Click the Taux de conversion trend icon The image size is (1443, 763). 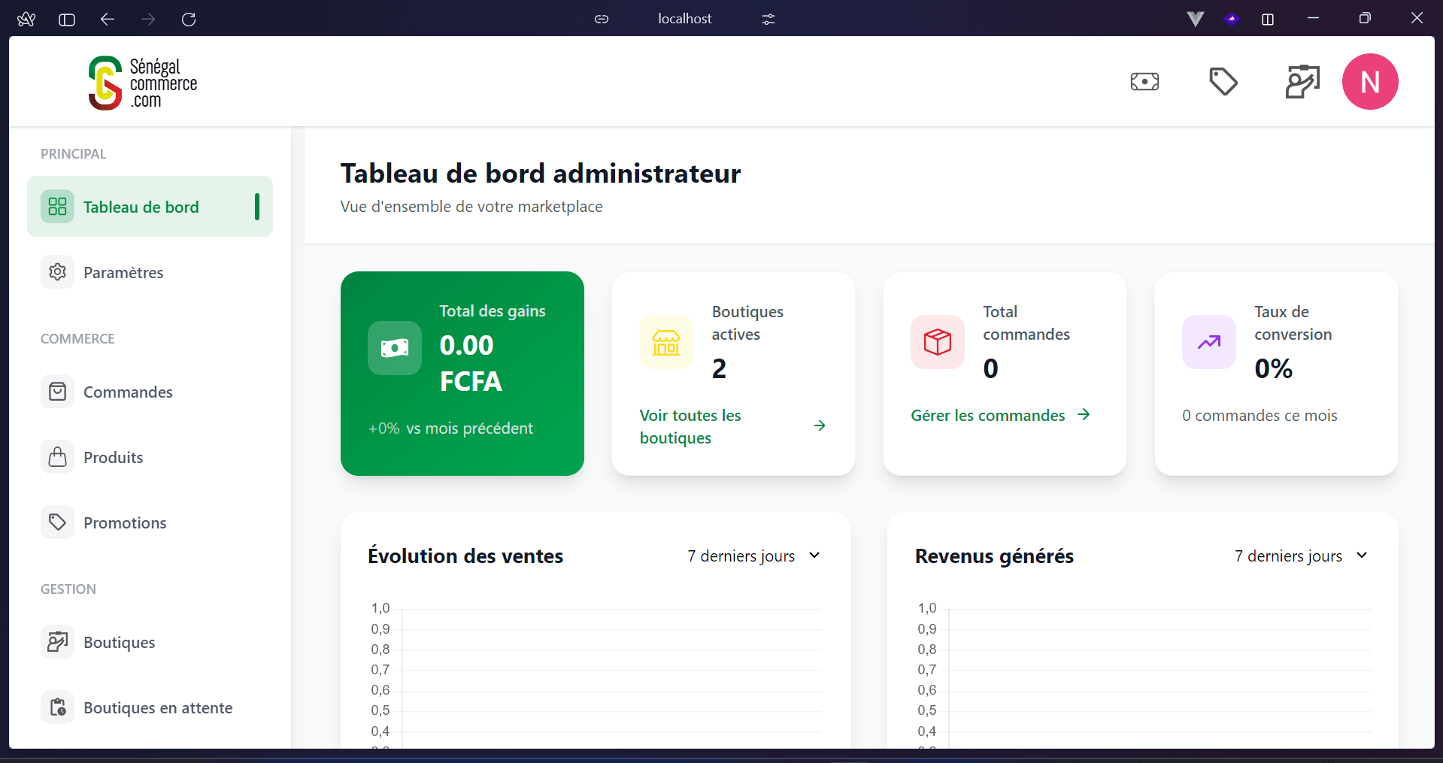(1208, 342)
